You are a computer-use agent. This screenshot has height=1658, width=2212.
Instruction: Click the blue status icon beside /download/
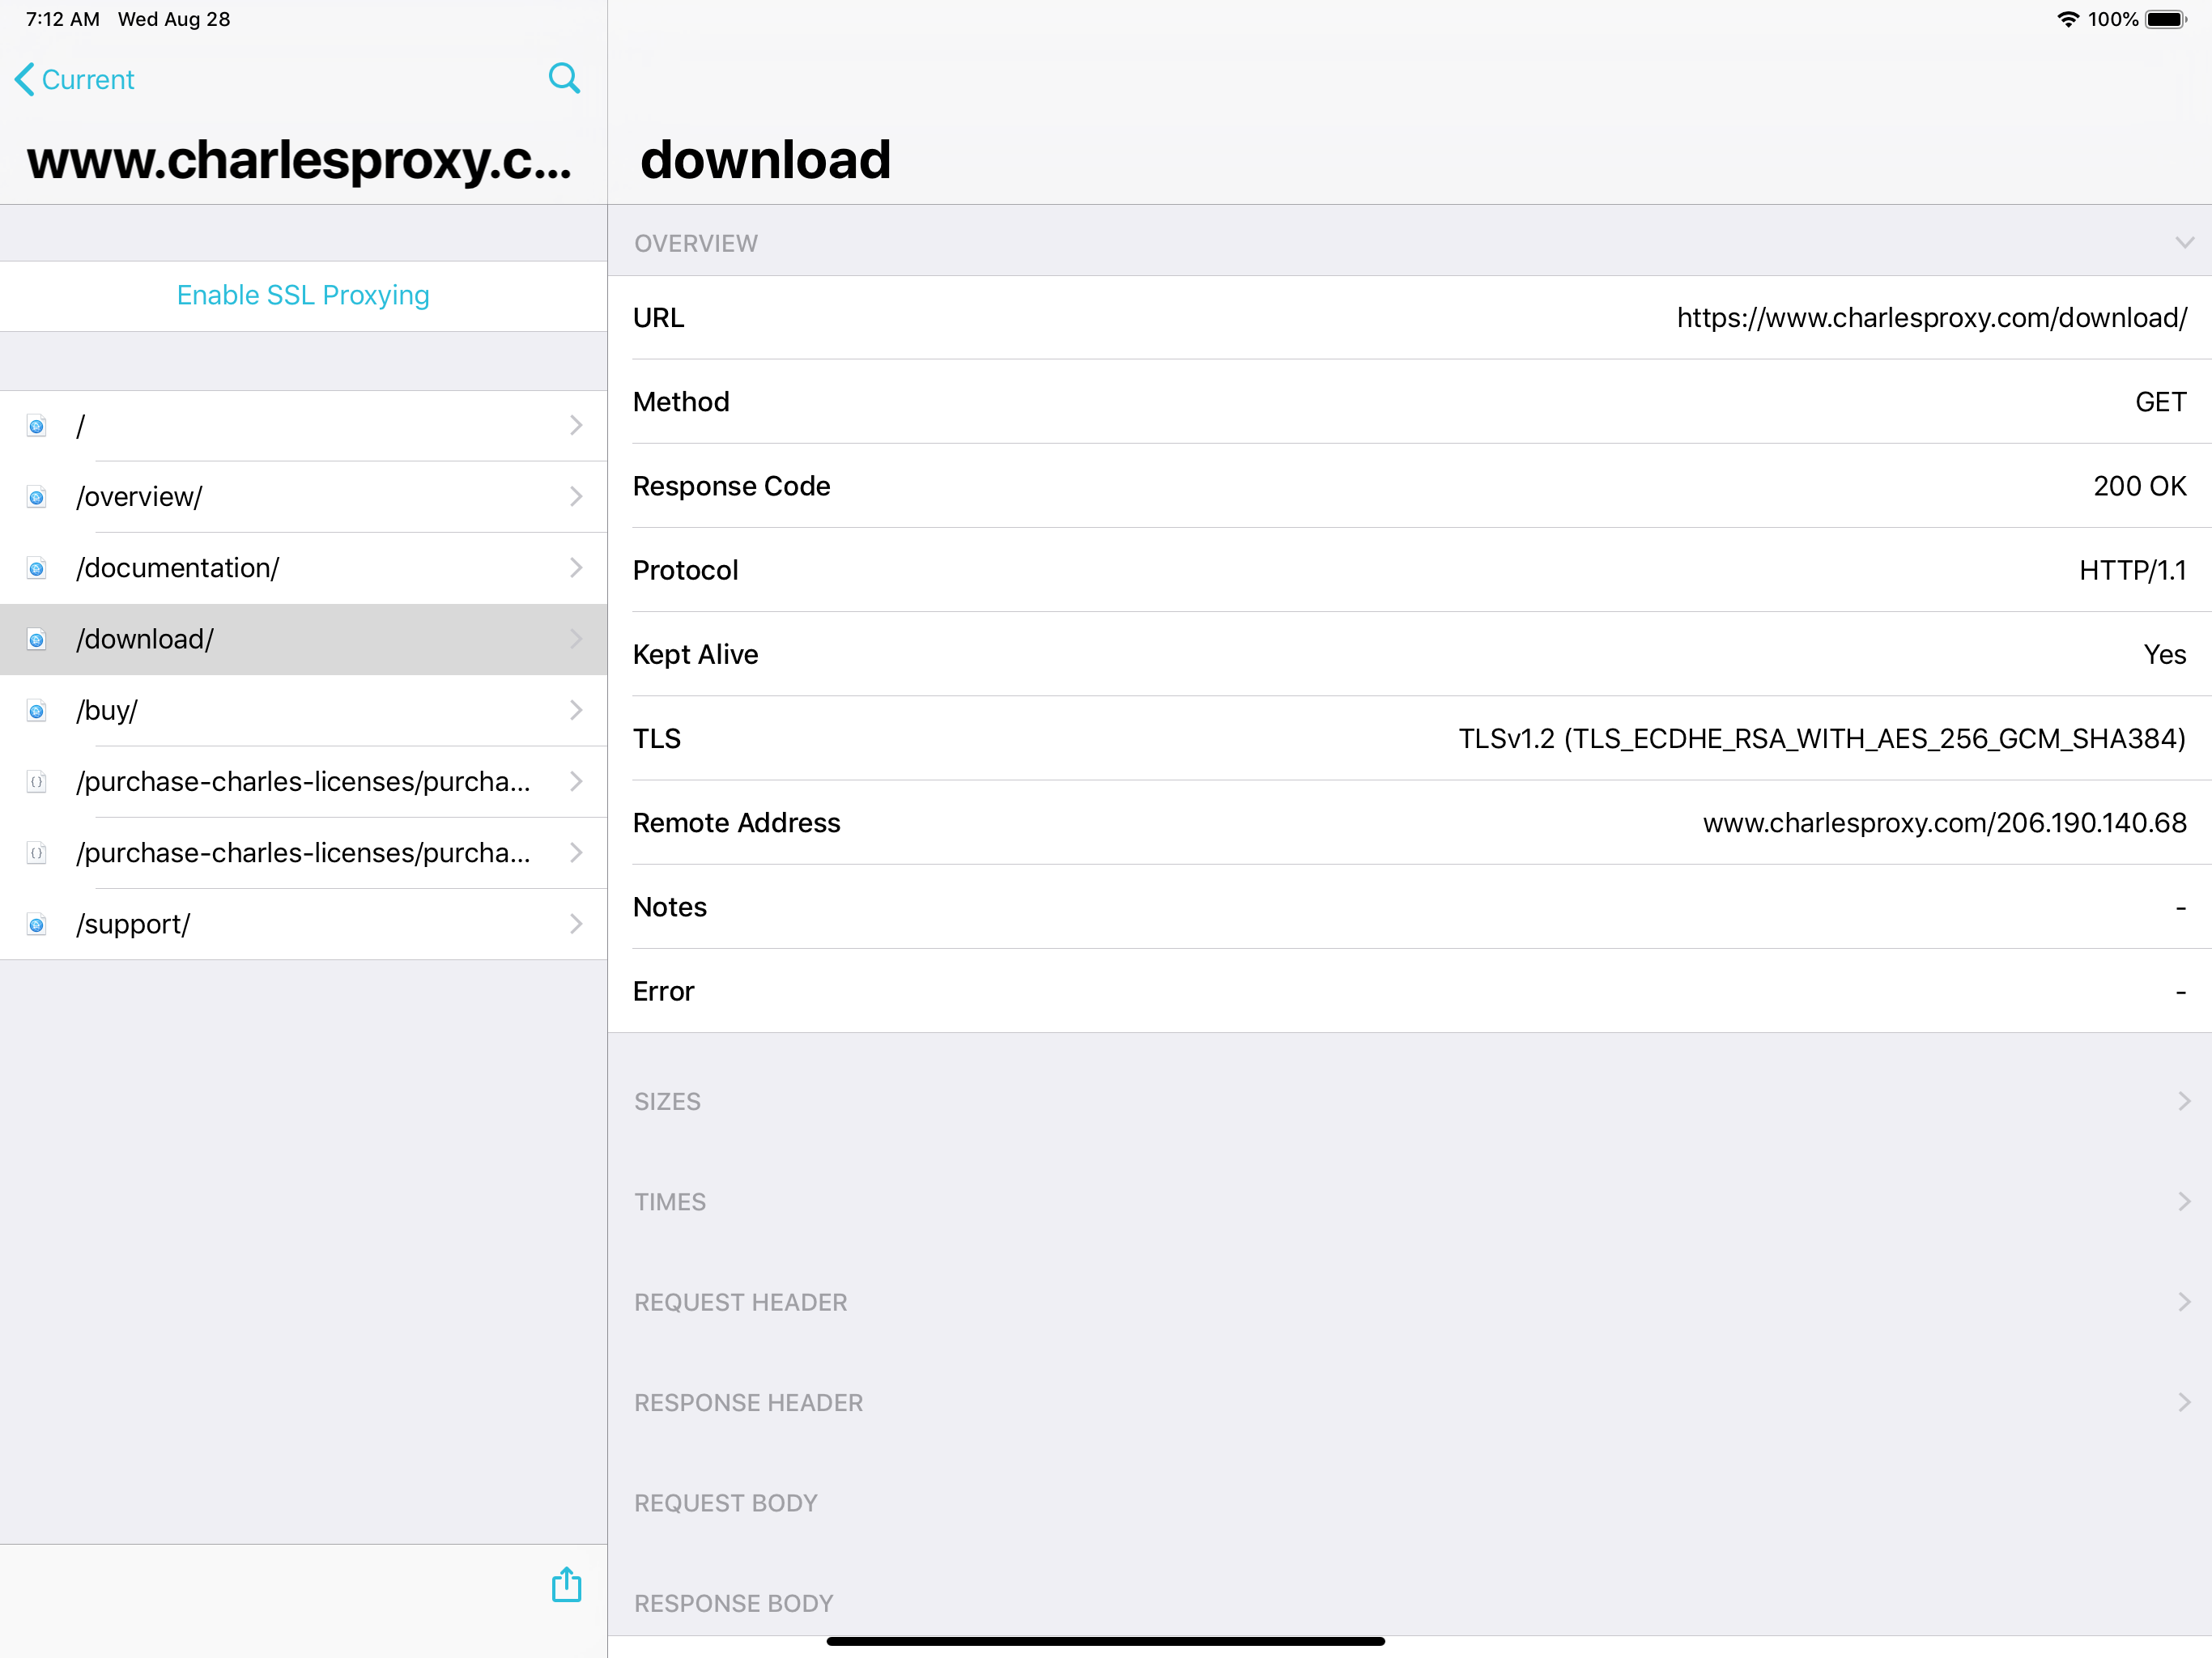(x=37, y=639)
